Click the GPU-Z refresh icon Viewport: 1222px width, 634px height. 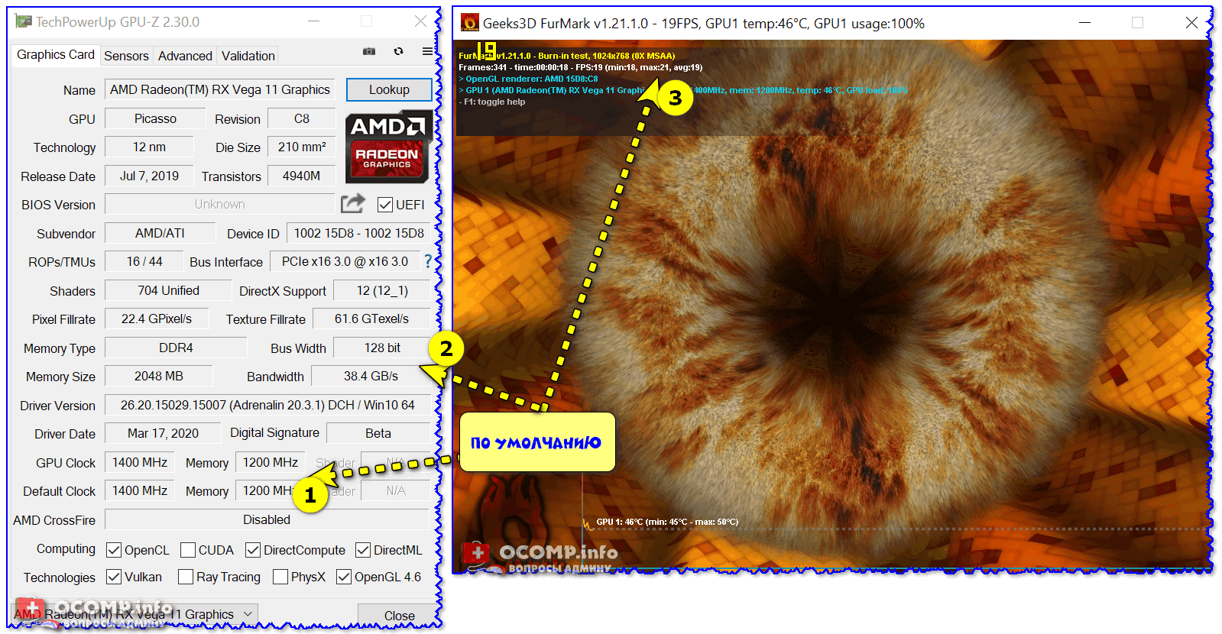tap(398, 51)
